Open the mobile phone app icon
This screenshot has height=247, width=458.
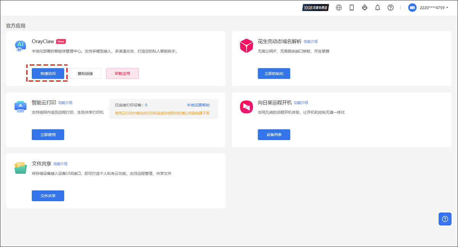tap(352, 8)
